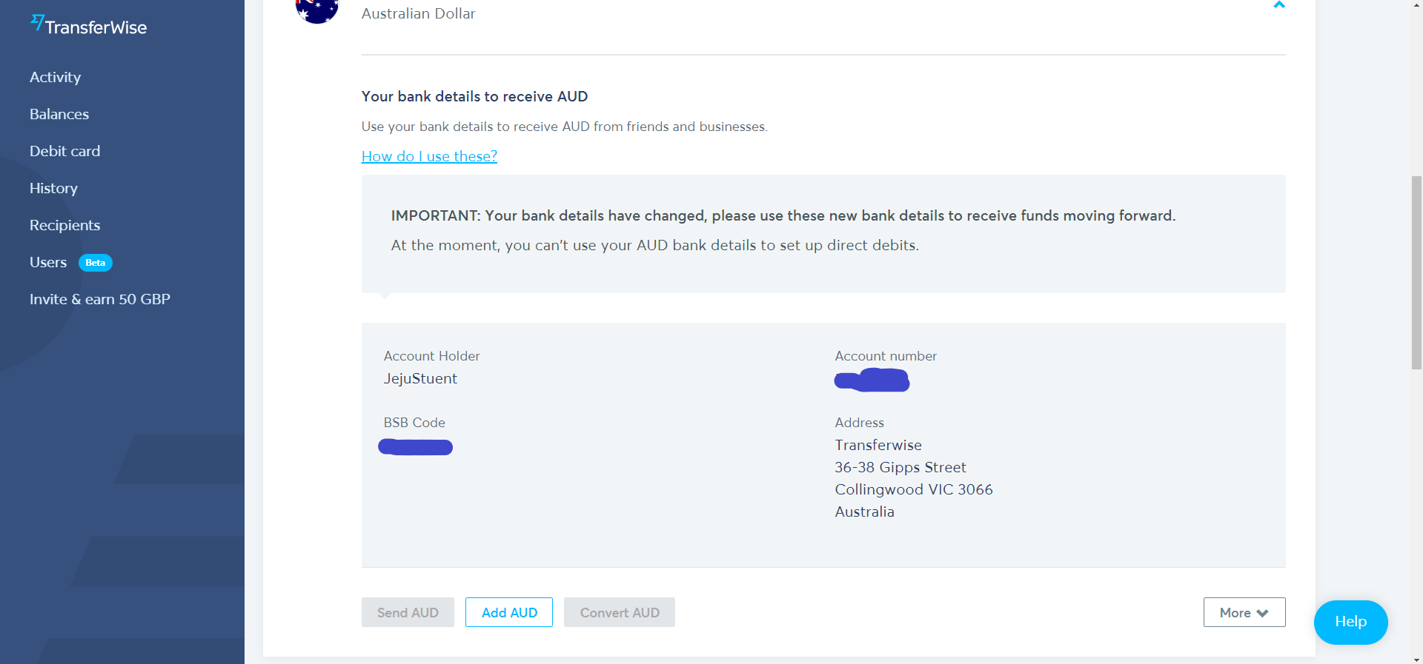The height and width of the screenshot is (664, 1423).
Task: Click the 'Address' label
Action: (x=859, y=423)
